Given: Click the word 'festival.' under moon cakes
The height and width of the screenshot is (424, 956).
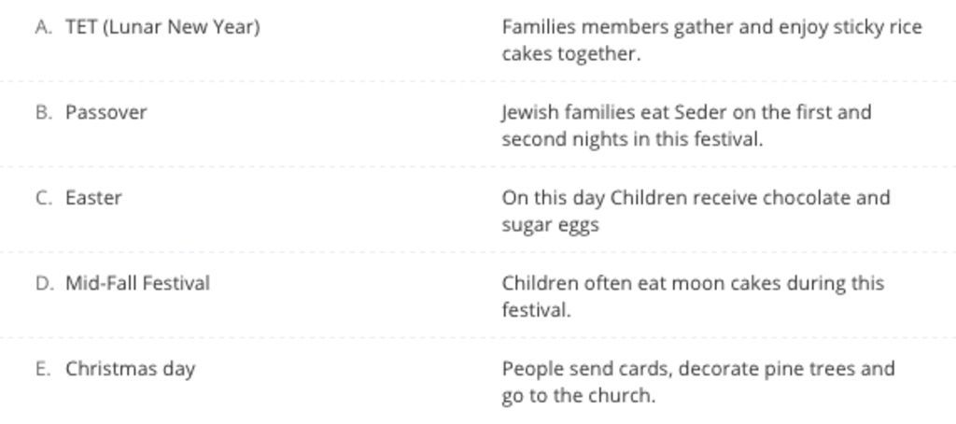Looking at the screenshot, I should tap(537, 310).
